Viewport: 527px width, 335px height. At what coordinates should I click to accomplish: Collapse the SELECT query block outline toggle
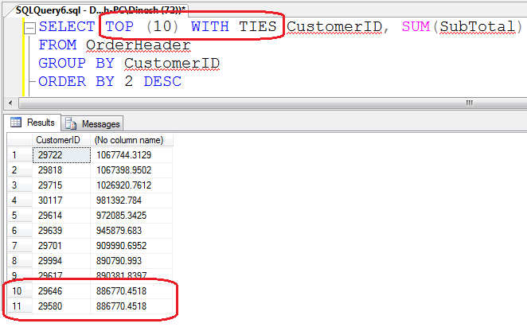coord(29,28)
